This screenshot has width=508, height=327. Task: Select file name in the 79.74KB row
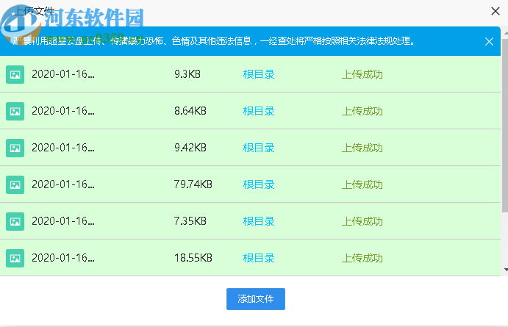point(63,184)
